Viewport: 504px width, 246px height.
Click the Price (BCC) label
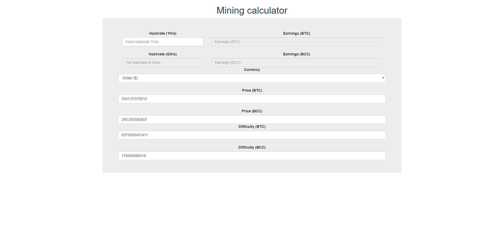pyautogui.click(x=252, y=111)
